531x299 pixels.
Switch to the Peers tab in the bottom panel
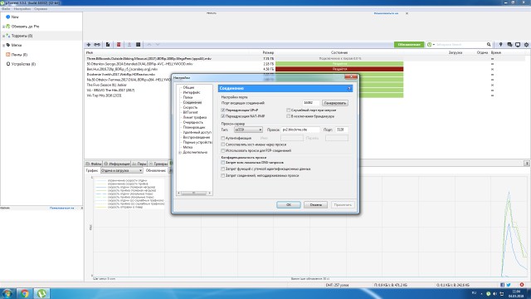139,164
